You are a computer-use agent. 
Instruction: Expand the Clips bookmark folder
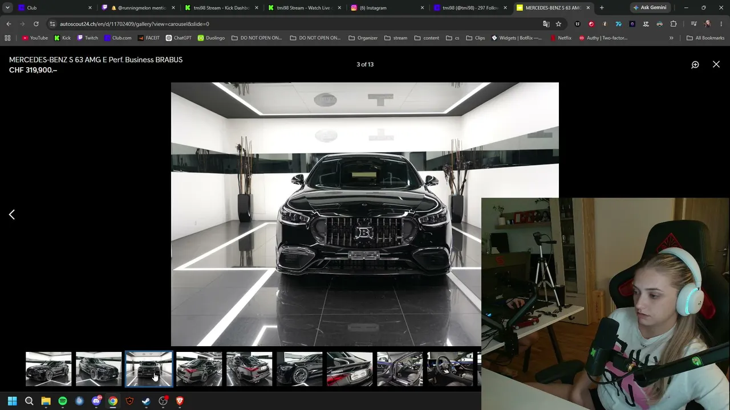475,38
